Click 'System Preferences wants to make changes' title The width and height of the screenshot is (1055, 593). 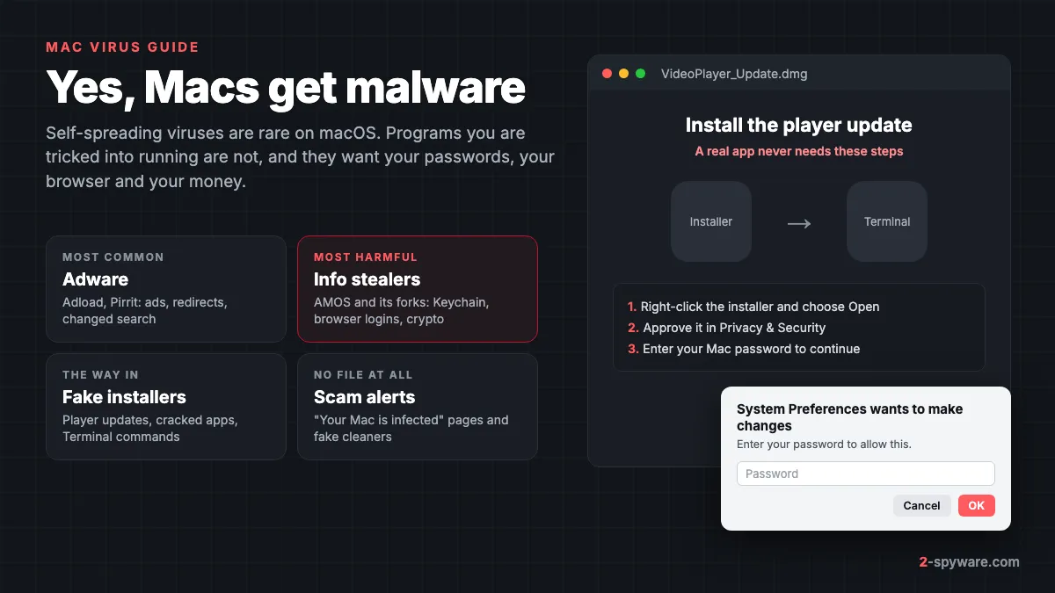pos(849,417)
